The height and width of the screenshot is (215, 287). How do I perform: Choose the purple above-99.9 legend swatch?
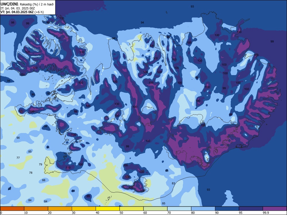(275, 209)
